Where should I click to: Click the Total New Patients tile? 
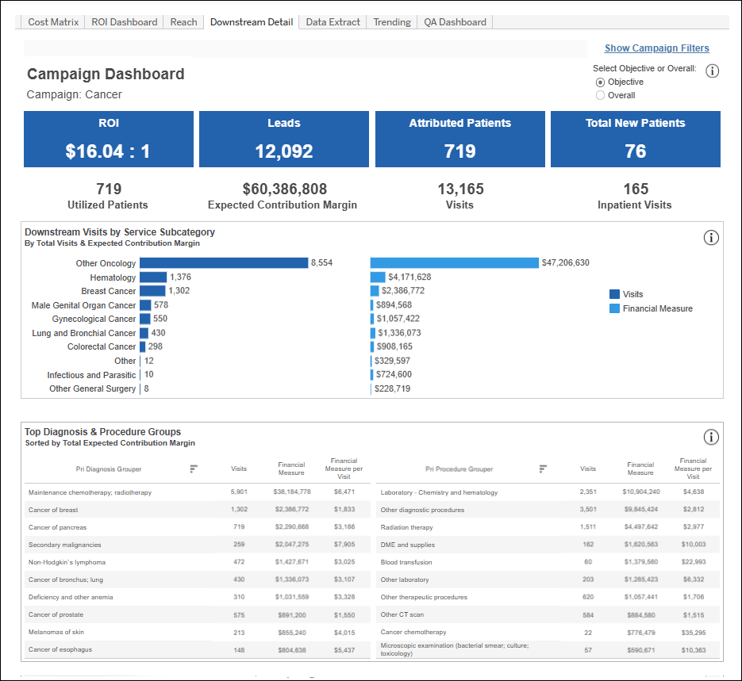635,139
